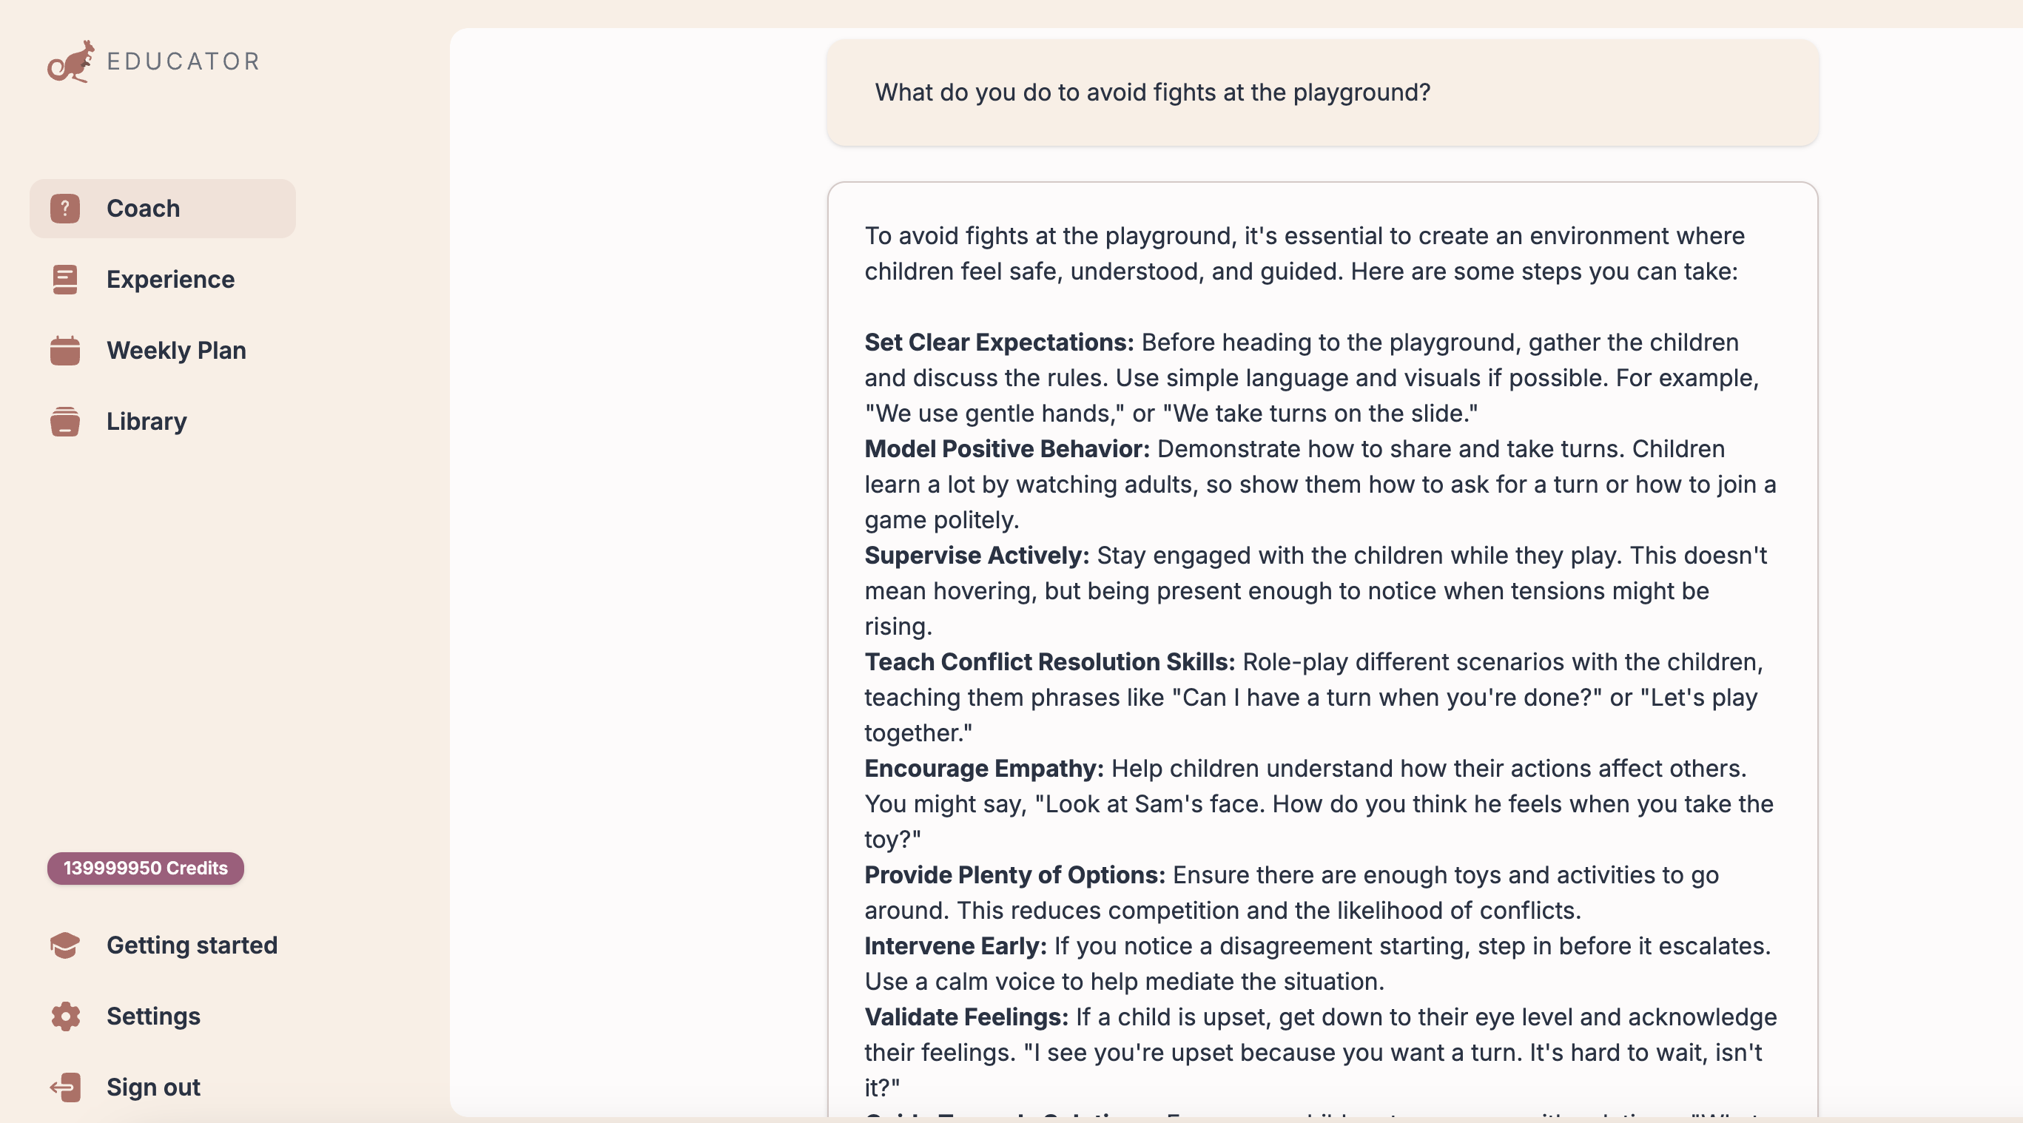The height and width of the screenshot is (1123, 2023).
Task: Click the Sign out arrow icon
Action: (65, 1087)
